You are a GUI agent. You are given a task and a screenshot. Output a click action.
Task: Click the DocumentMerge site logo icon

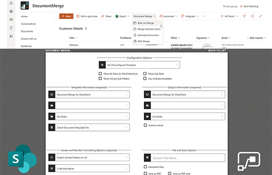coord(25,6)
